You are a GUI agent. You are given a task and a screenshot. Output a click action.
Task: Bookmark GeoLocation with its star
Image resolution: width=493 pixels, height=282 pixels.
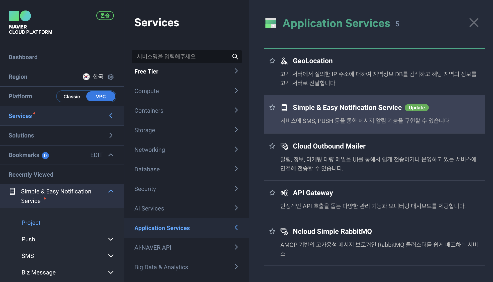tap(272, 61)
